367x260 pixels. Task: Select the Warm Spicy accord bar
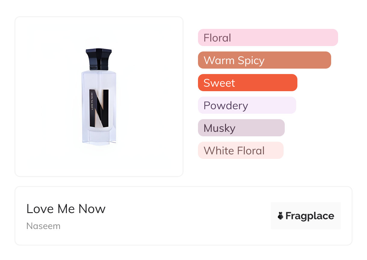click(x=264, y=60)
